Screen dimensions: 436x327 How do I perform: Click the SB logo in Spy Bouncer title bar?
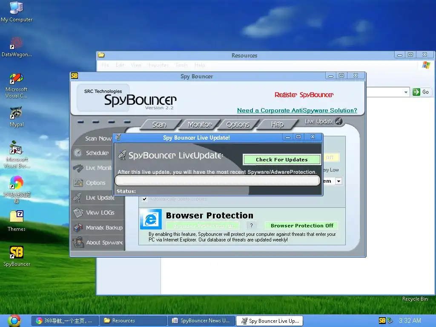75,76
